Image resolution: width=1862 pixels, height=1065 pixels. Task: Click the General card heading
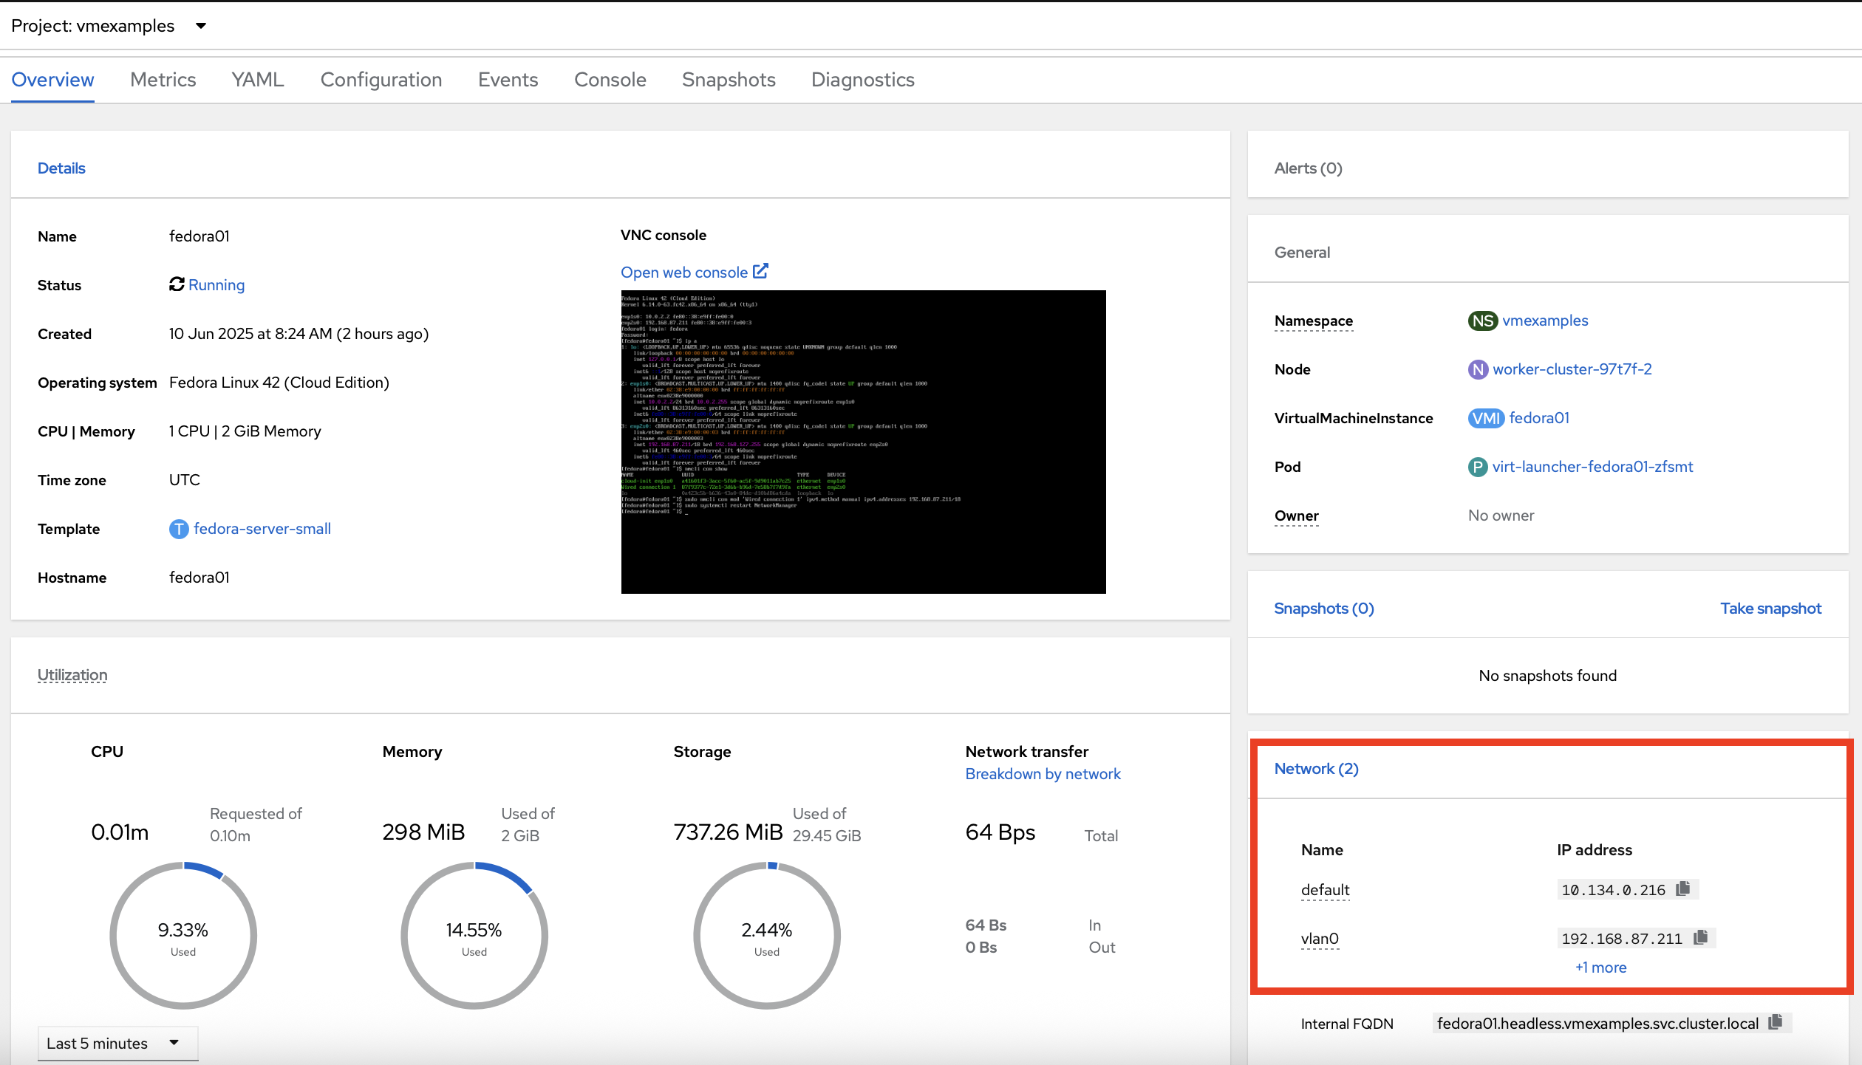[1302, 252]
